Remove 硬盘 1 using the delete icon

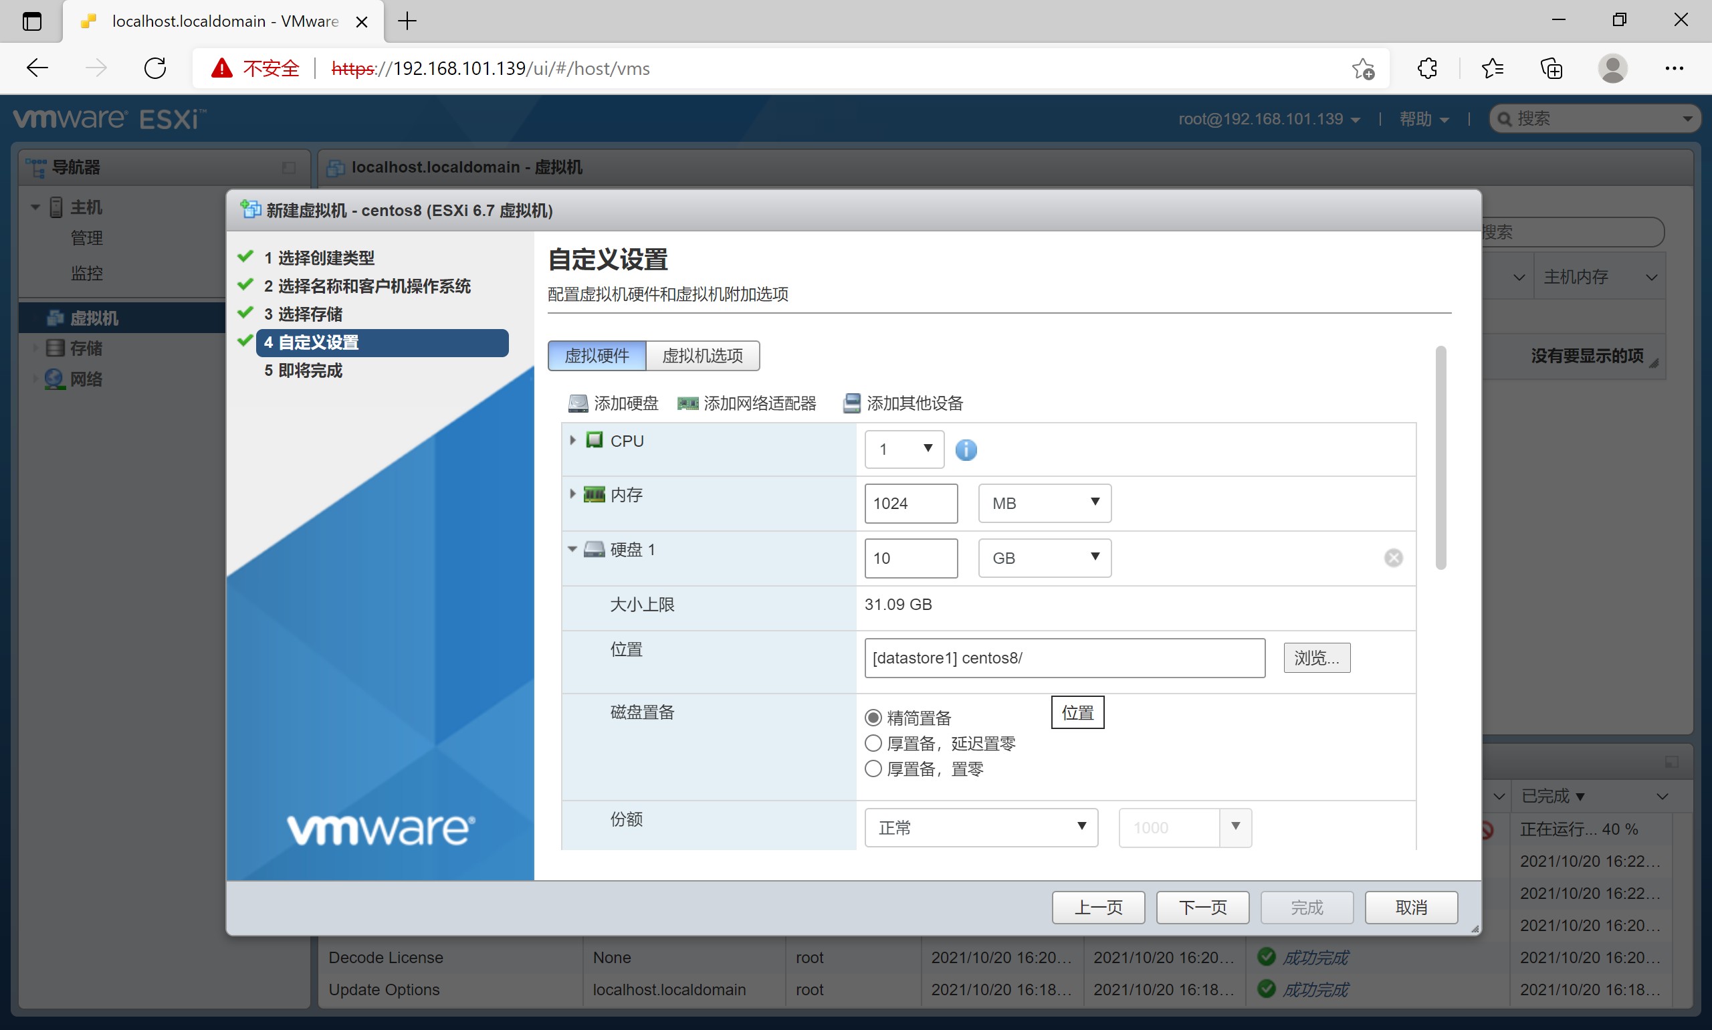1394,557
